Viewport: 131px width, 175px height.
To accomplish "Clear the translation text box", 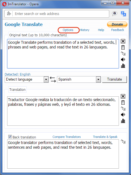I will coord(123,96).
